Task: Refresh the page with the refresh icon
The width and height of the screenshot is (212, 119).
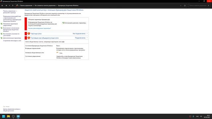Action: (185, 6)
